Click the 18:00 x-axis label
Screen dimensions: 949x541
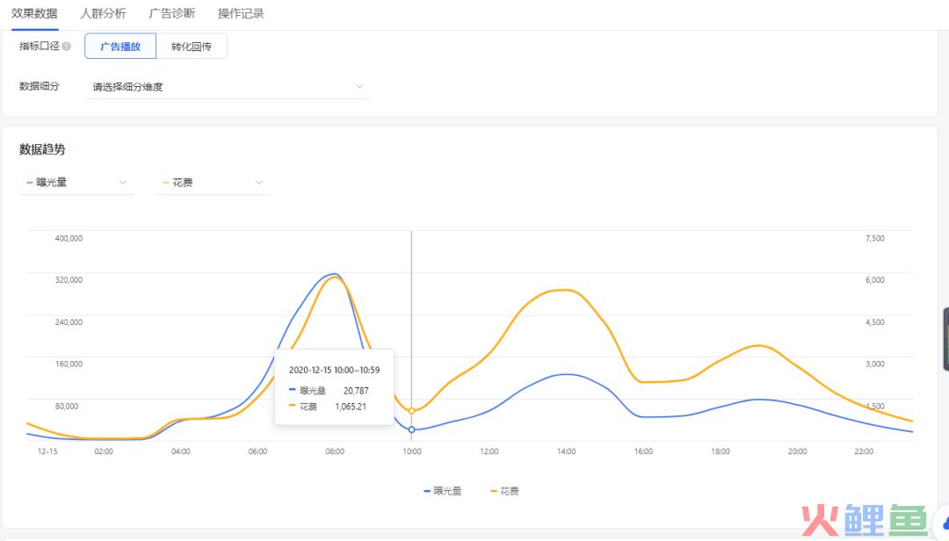tap(721, 451)
